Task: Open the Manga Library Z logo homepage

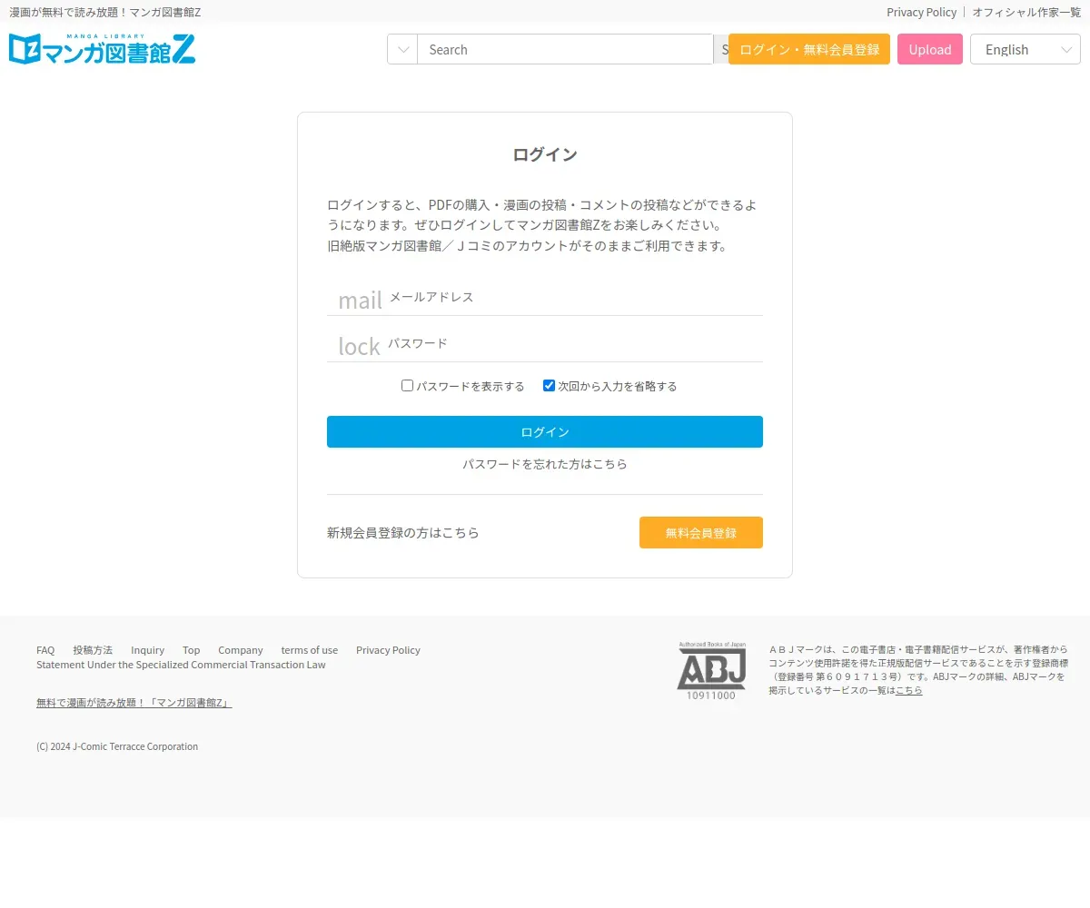Action: [x=102, y=49]
